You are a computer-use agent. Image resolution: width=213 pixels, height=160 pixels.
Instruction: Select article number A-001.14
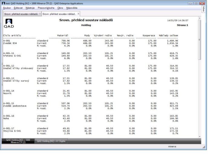(x=9, y=91)
